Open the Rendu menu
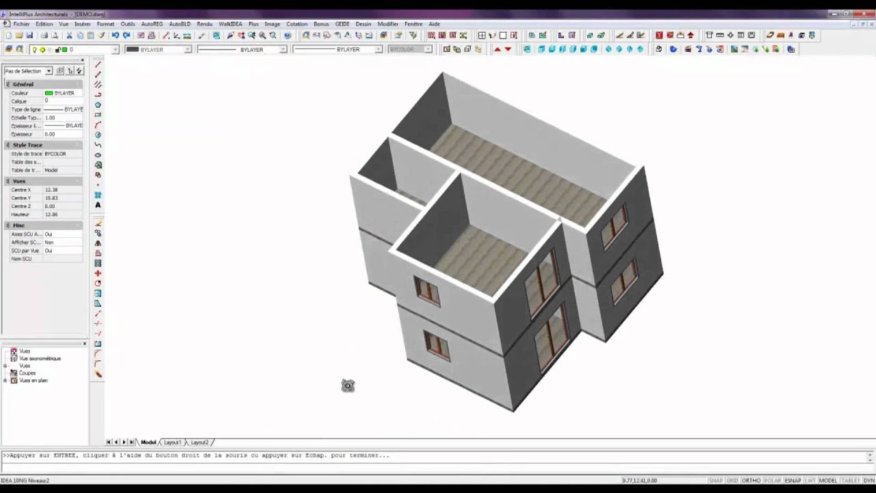Screen dimensions: 876x493 204,24
